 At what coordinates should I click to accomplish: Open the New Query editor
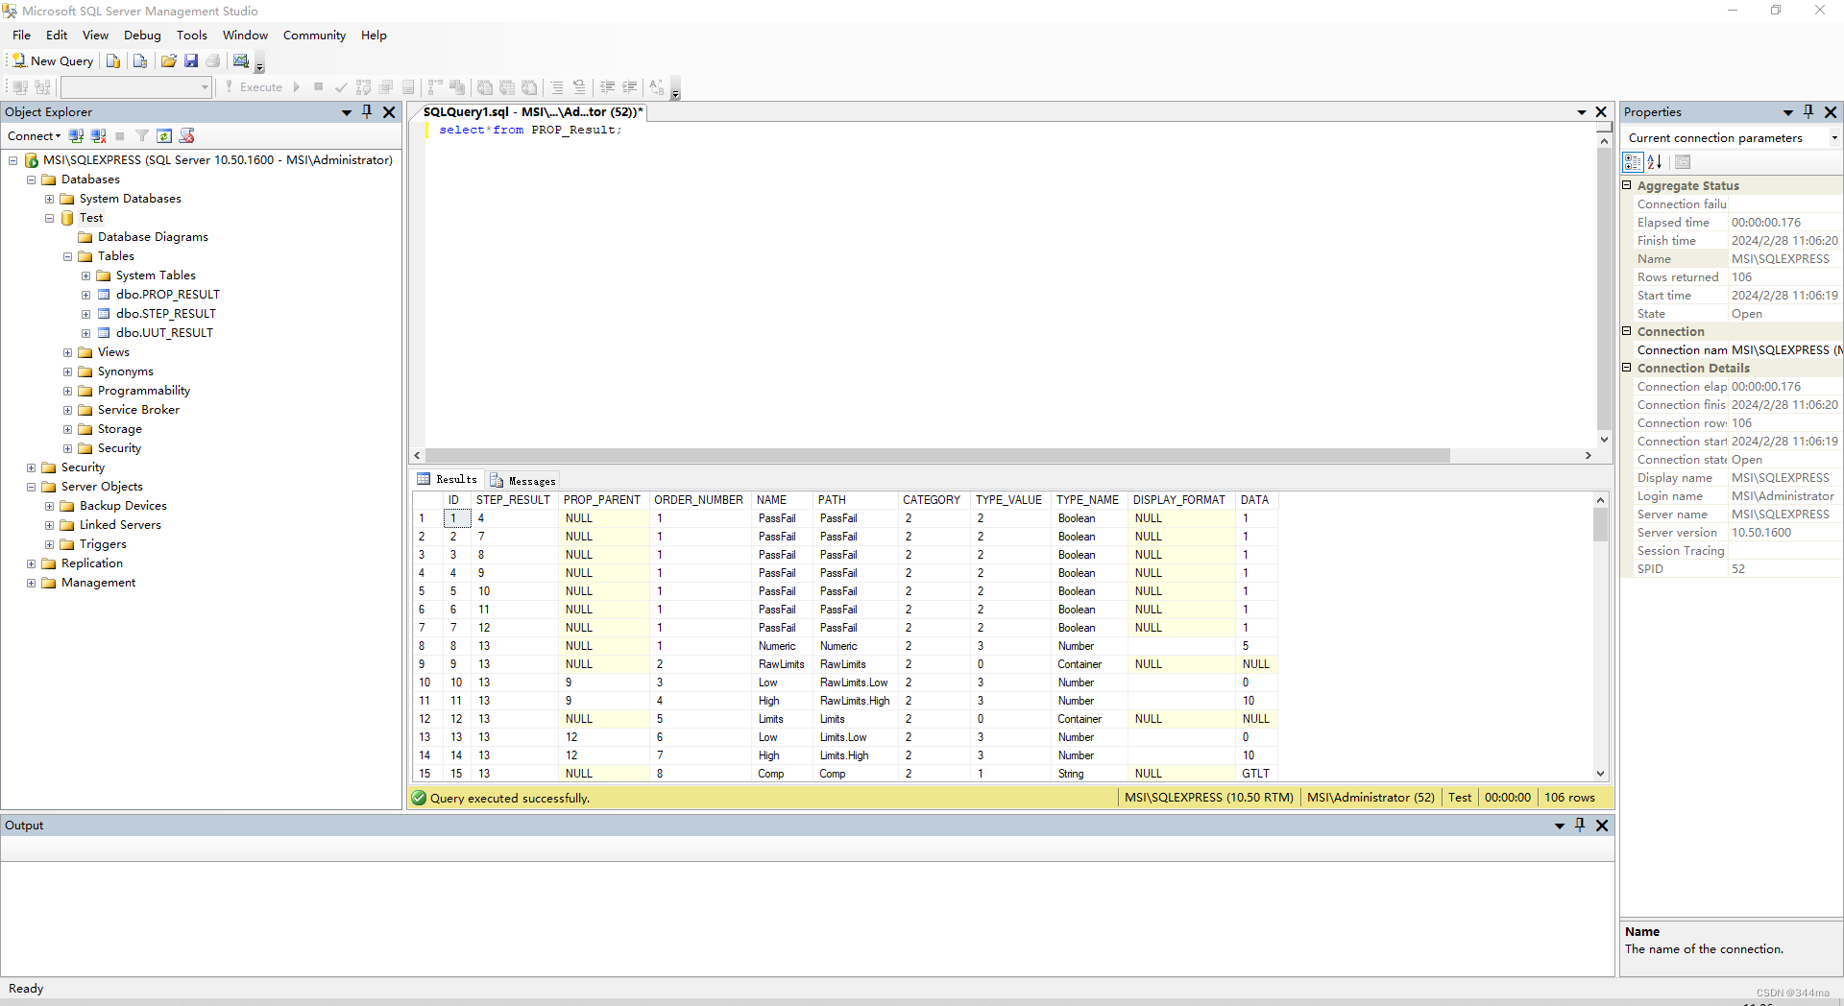click(x=53, y=60)
